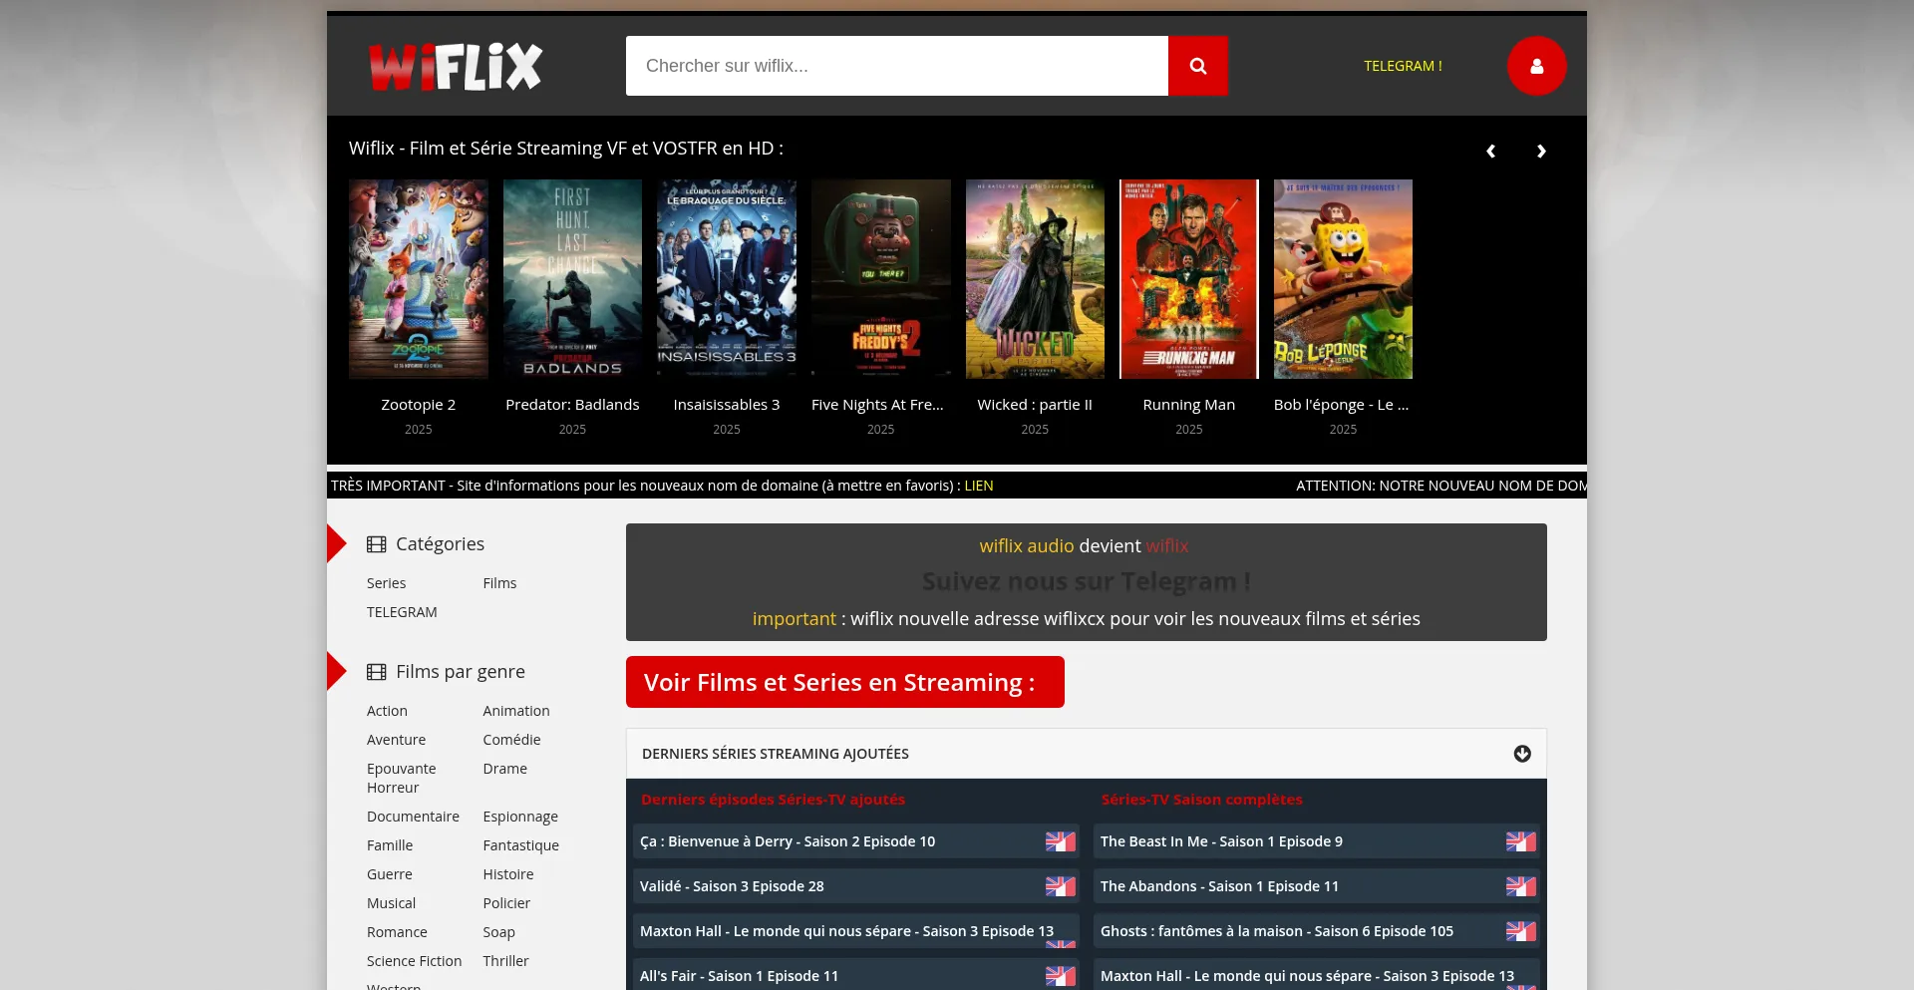Click the flag icon for Ça : Bienvenue à Derry
This screenshot has width=1914, height=990.
(1061, 841)
